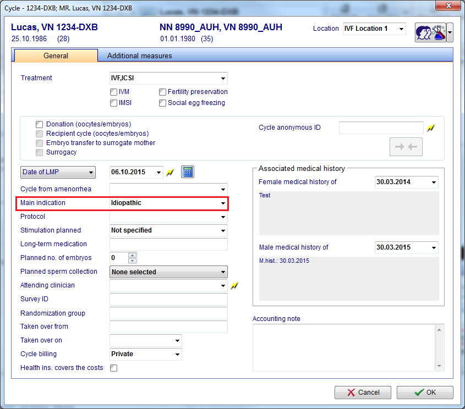Close the Cycle dialog window

click(x=448, y=5)
